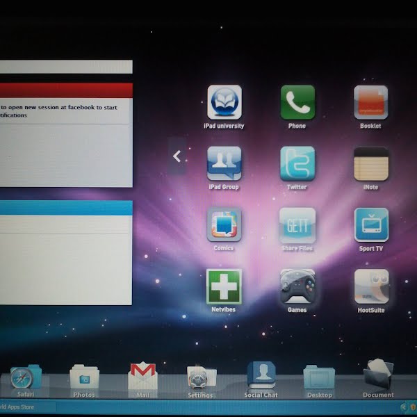The width and height of the screenshot is (417, 417).
Task: Launch the Phone app icon
Action: click(297, 103)
